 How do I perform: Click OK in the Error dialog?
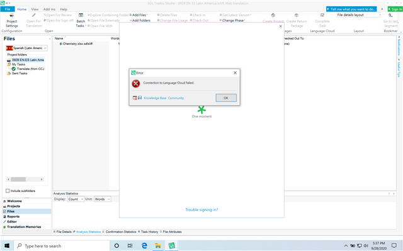coord(226,98)
